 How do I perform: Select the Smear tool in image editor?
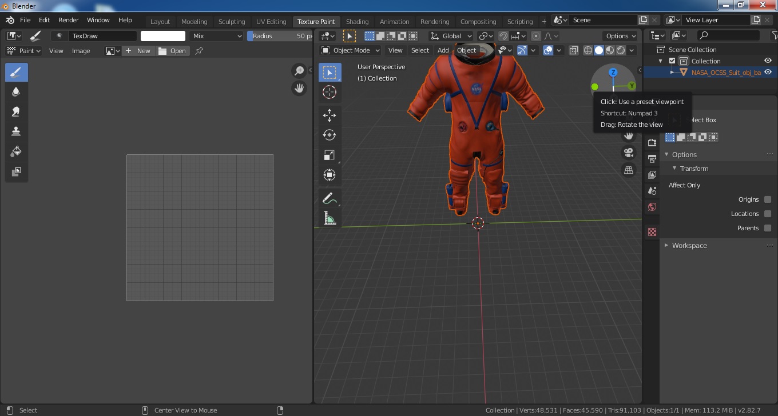[17, 112]
